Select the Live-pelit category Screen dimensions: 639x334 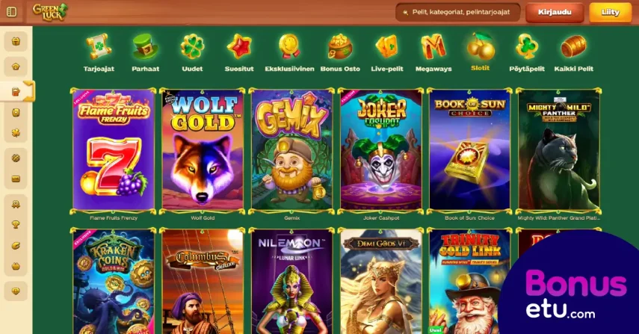tap(386, 53)
